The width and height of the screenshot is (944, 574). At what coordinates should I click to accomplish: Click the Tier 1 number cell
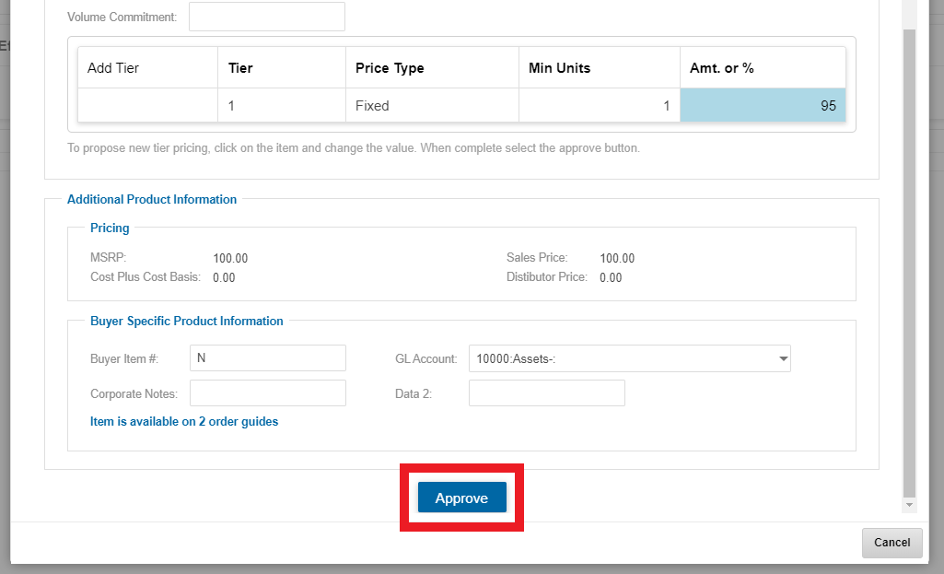281,105
